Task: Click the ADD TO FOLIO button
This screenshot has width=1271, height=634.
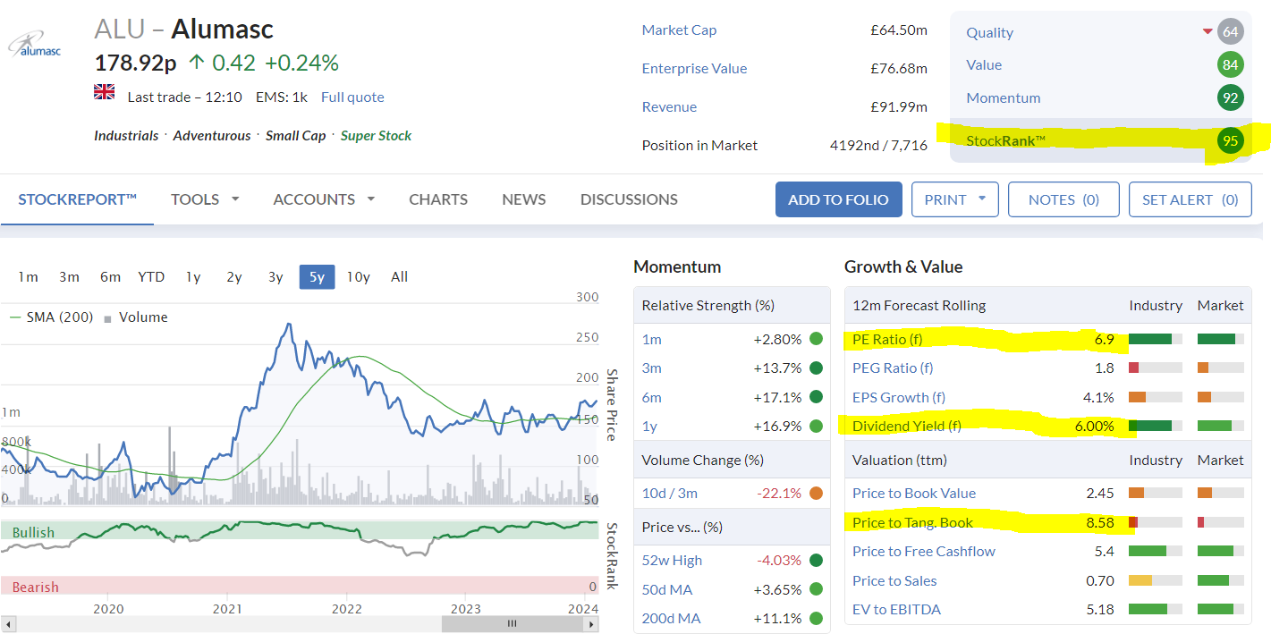Action: click(x=838, y=199)
